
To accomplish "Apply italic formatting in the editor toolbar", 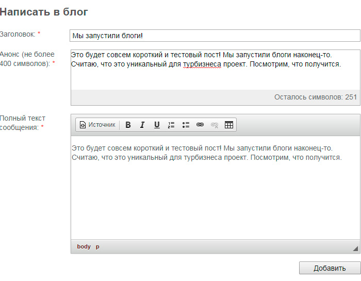I will 142,125.
